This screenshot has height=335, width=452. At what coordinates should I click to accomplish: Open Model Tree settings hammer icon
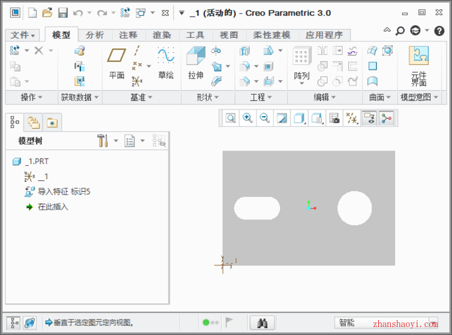pos(102,141)
